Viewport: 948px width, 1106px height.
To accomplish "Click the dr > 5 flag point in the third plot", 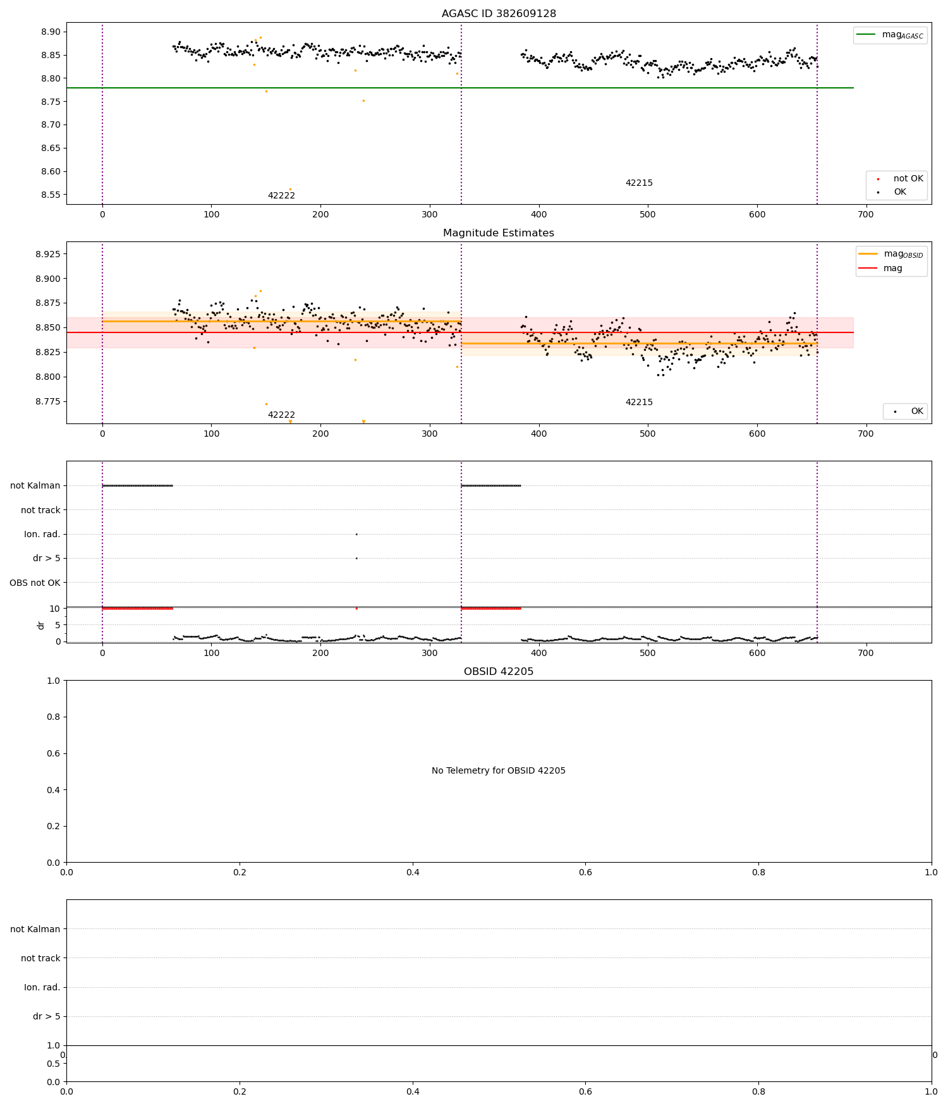I will tap(356, 558).
